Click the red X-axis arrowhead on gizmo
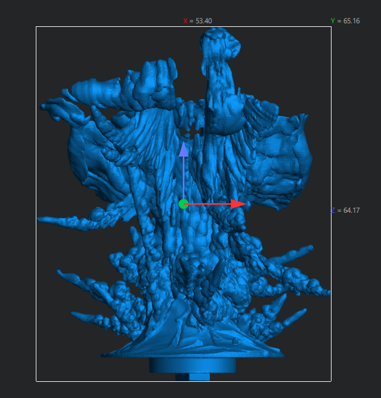Image resolution: width=381 pixels, height=398 pixels. (x=238, y=204)
